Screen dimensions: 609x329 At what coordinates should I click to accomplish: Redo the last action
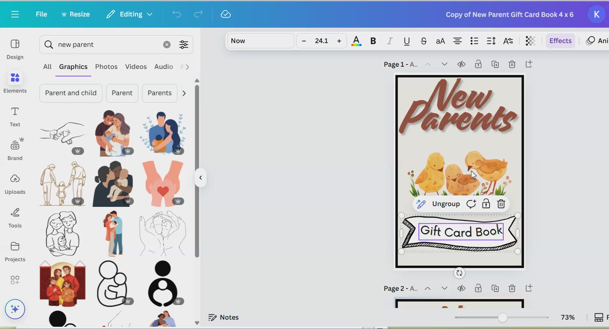click(x=198, y=14)
